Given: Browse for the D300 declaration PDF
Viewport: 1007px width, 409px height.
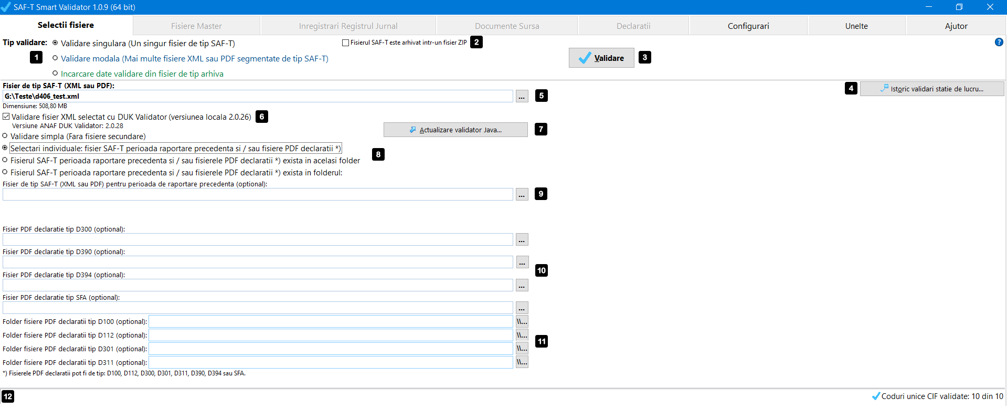Looking at the screenshot, I should point(522,239).
